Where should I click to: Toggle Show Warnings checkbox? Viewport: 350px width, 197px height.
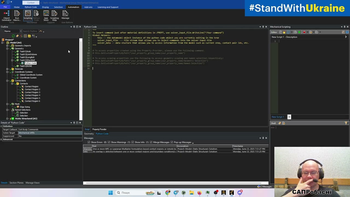(109, 142)
